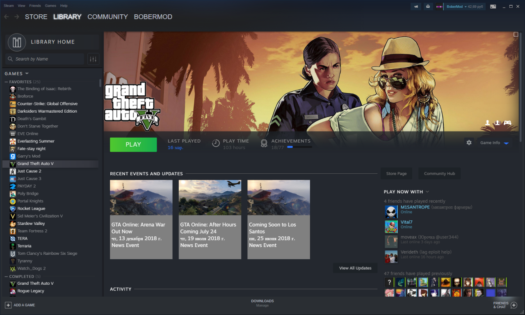Click the achievements ribbon icon
This screenshot has height=315, width=525.
[x=264, y=143]
